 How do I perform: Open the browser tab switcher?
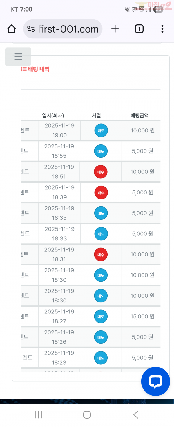[x=139, y=29]
